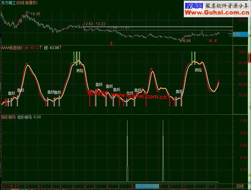
Task: Click the second 伯乐相马 signal spike
Action: (163, 151)
